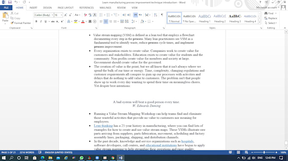The height and width of the screenshot is (161, 288).
Task: Switch to Web Layout view icon
Action: coord(246,153)
